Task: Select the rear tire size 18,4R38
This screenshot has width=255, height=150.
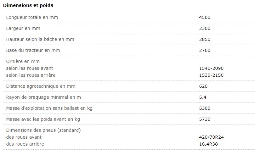Action: coord(208,144)
